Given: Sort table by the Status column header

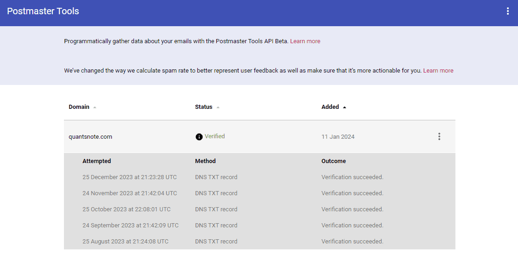Looking at the screenshot, I should pos(204,107).
